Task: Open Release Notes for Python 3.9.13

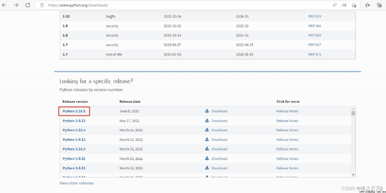Action: coord(287,121)
